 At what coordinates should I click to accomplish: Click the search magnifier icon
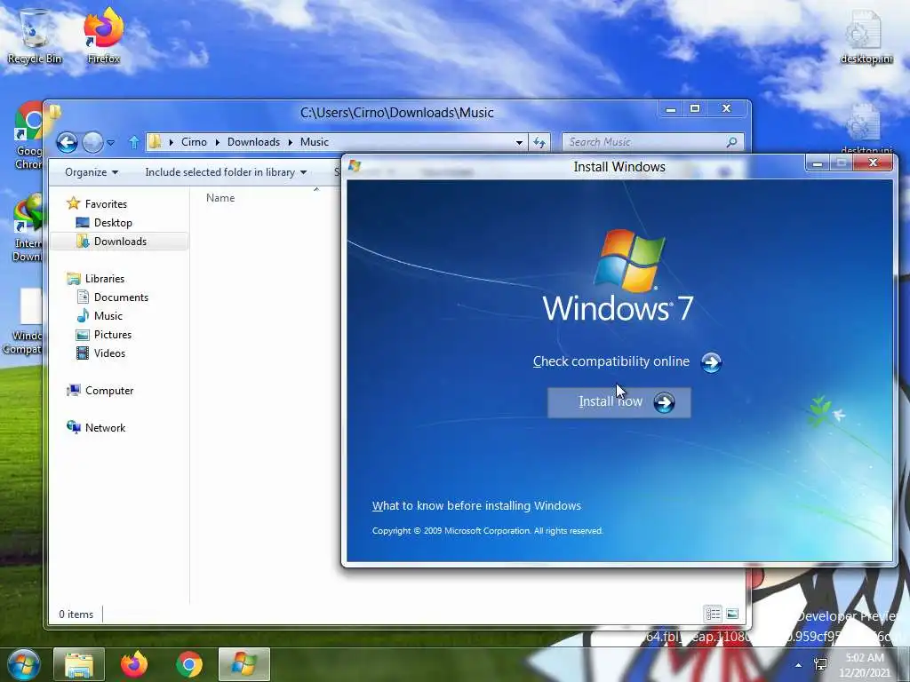pyautogui.click(x=732, y=141)
